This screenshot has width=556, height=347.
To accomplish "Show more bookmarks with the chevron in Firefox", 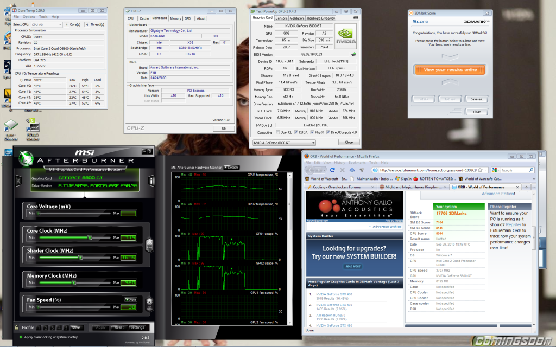I will click(534, 179).
